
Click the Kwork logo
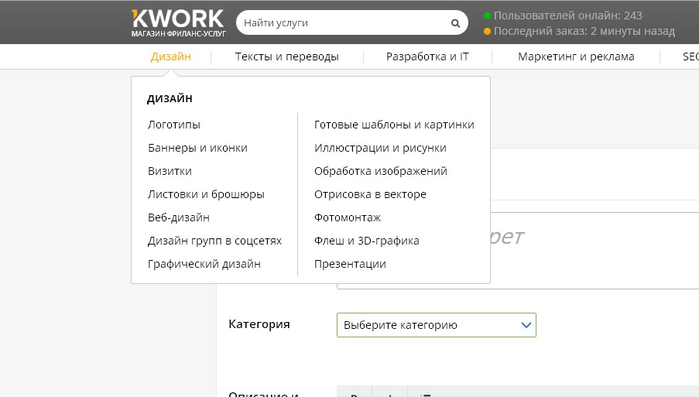point(177,23)
